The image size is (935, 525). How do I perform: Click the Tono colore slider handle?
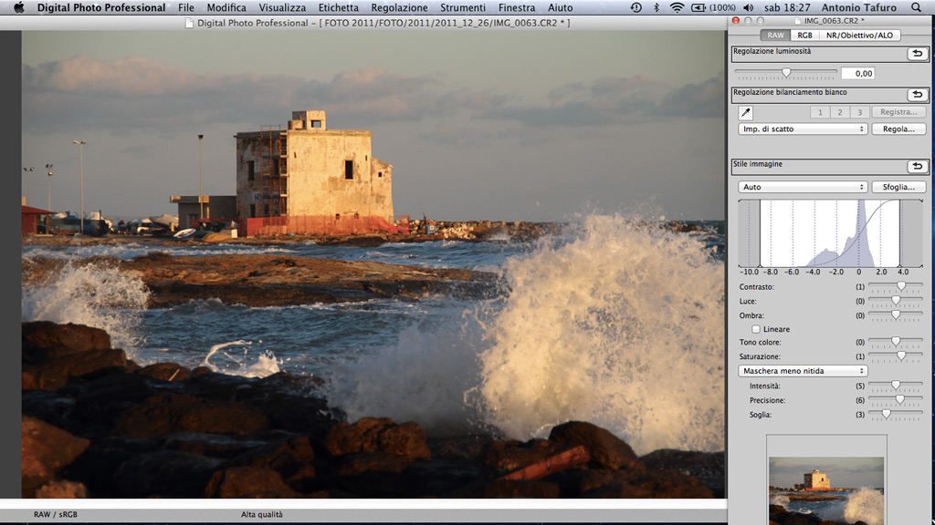tap(896, 343)
